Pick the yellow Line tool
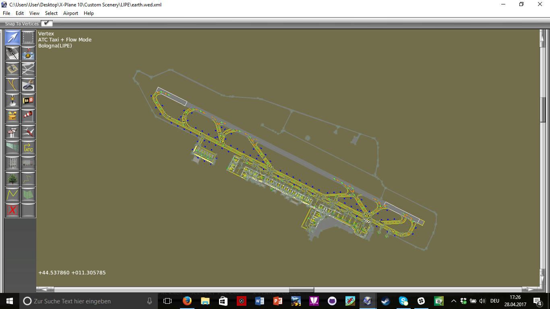Viewport: 550px width, 309px height. point(12,195)
